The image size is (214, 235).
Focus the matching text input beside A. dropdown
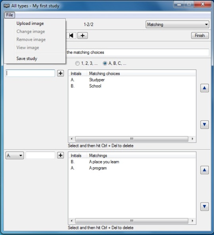(40, 155)
